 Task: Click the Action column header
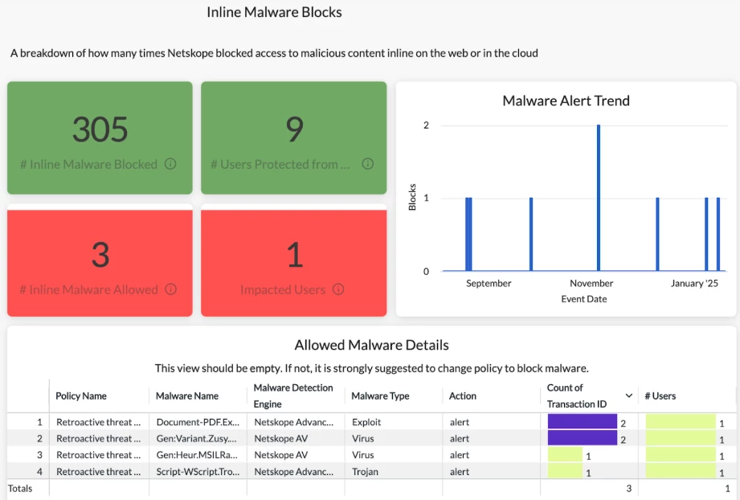463,395
